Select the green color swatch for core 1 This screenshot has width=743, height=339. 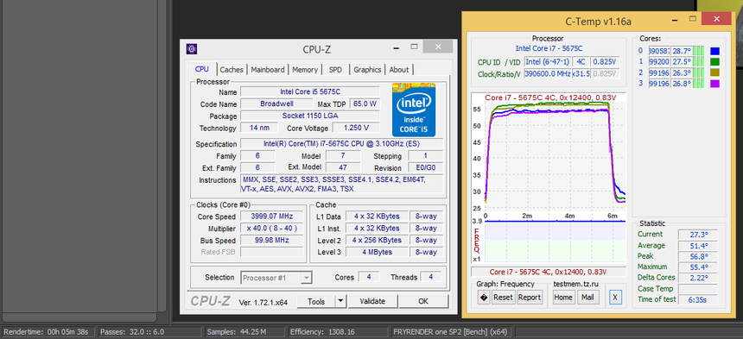[715, 62]
